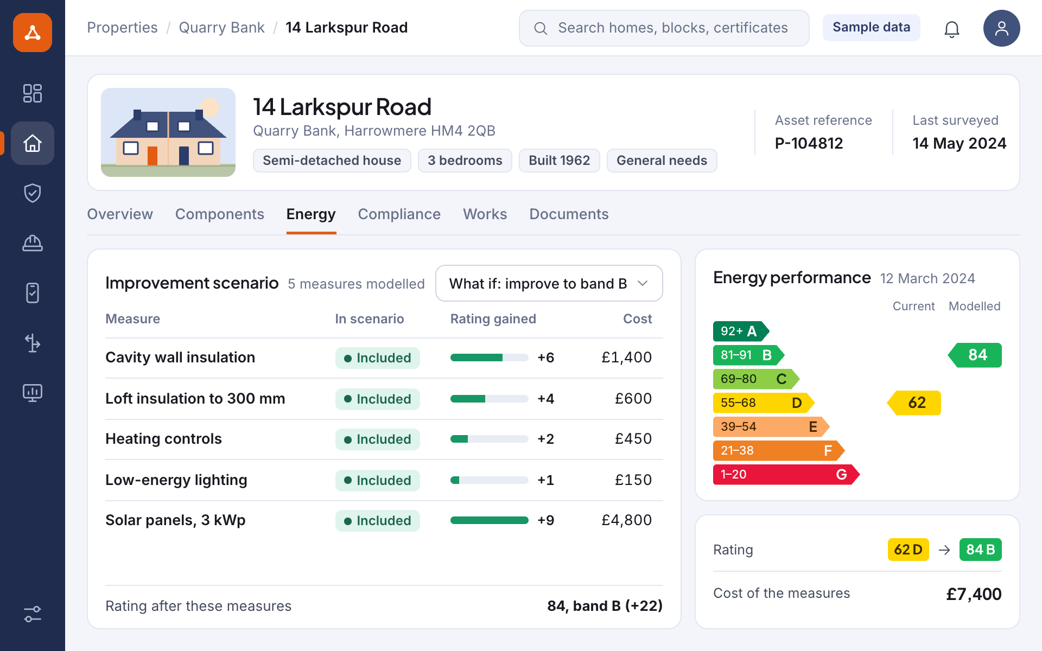
Task: Toggle Included status for Cavity wall insulation
Action: coord(378,358)
